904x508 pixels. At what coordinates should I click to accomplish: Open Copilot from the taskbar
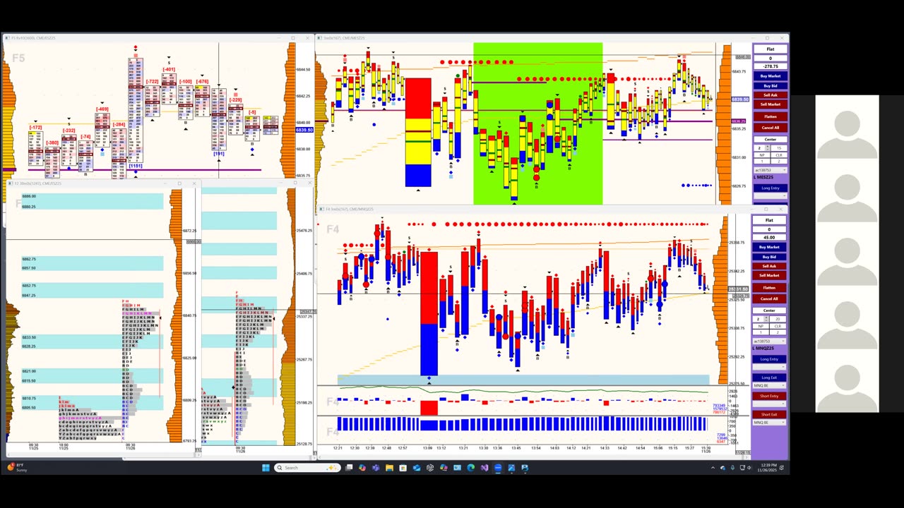point(362,468)
